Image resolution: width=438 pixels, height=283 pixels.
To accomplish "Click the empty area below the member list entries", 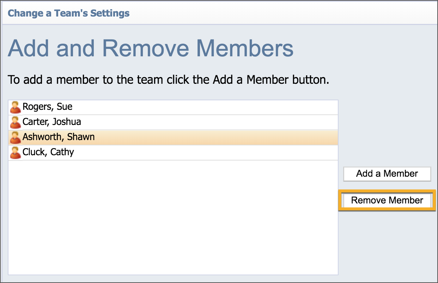I will coord(173,218).
